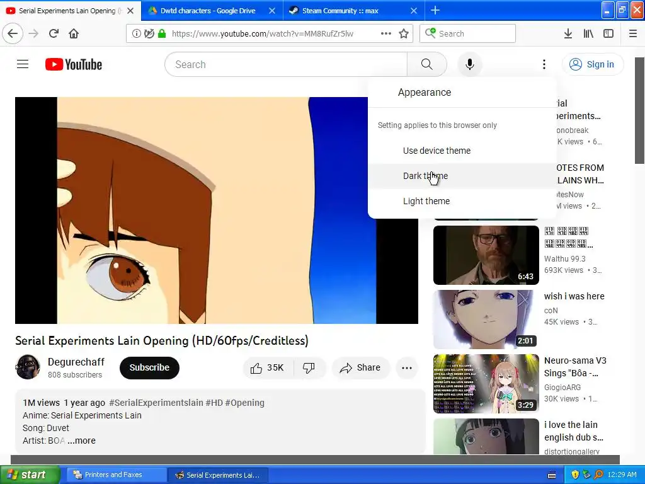The image size is (645, 484).
Task: Open the YouTube settings three-dot menu
Action: point(544,64)
